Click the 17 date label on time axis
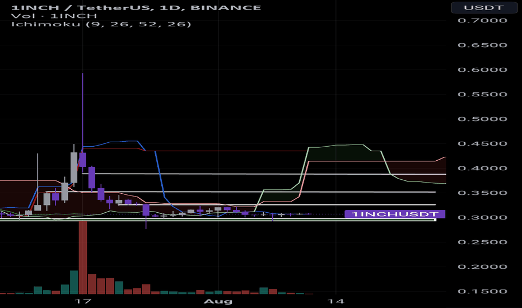Screen dimensions: 522x308 82,301
